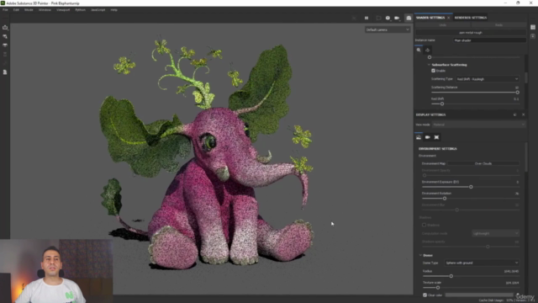The height and width of the screenshot is (303, 538).
Task: Toggle the Shadows checkbox
Action: (424, 225)
